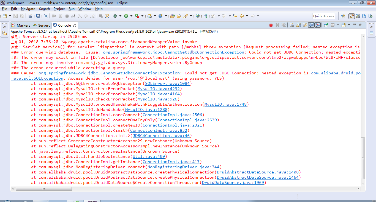Toggle the Scroll Lock console button
This screenshot has width=376, height=202.
pos(298,25)
